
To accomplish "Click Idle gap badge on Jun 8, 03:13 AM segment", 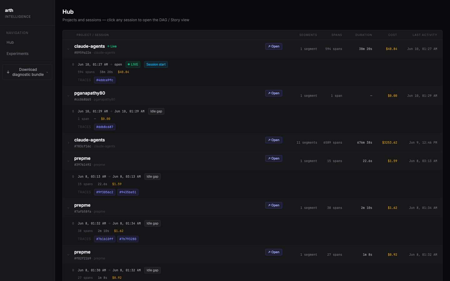I will (x=152, y=177).
